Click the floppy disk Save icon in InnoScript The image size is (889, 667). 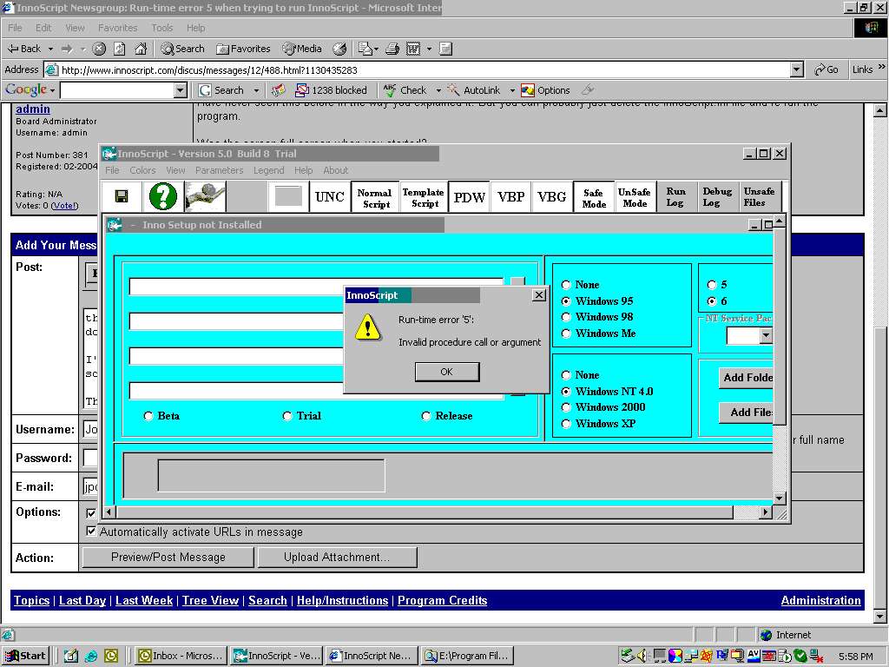point(122,197)
